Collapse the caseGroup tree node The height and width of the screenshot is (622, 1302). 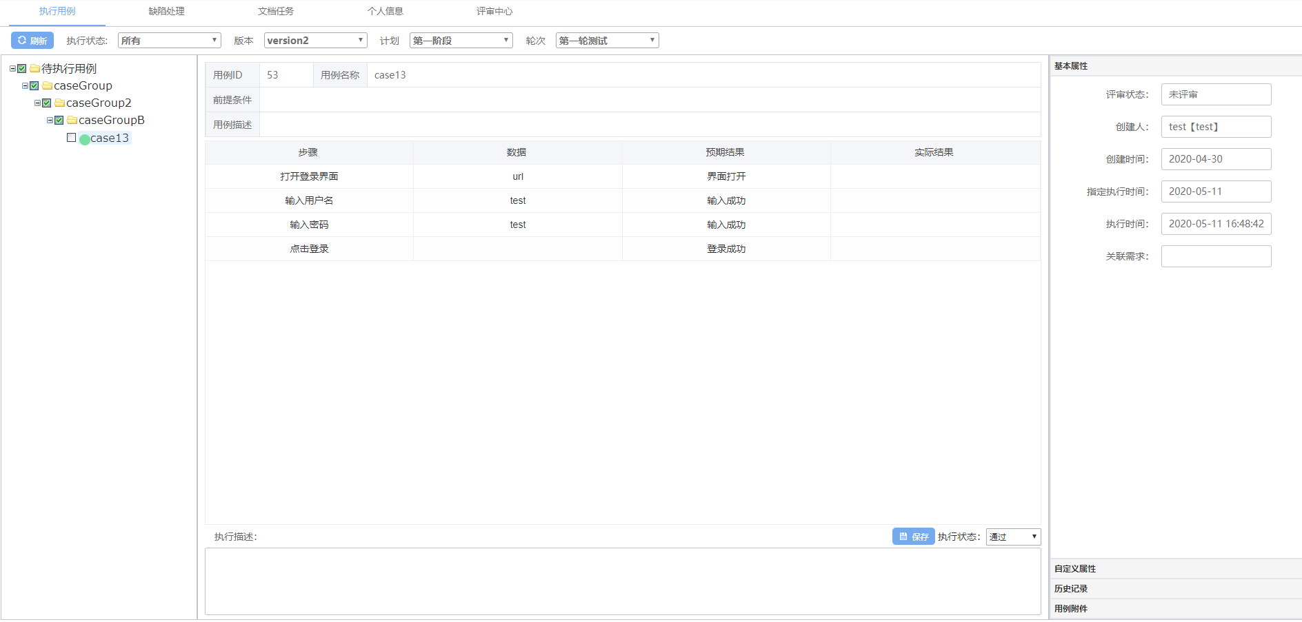26,85
